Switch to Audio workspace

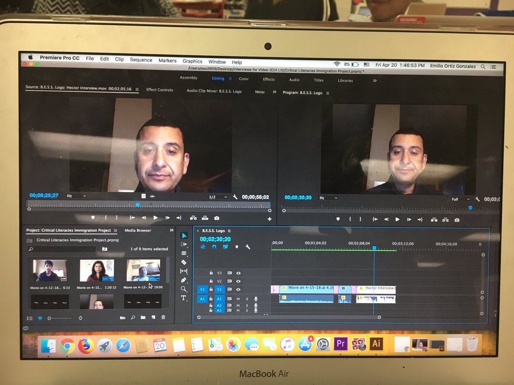click(294, 80)
